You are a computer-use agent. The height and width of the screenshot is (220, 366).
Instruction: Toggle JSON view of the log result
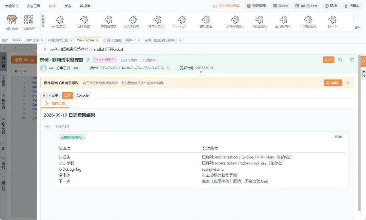(338, 137)
